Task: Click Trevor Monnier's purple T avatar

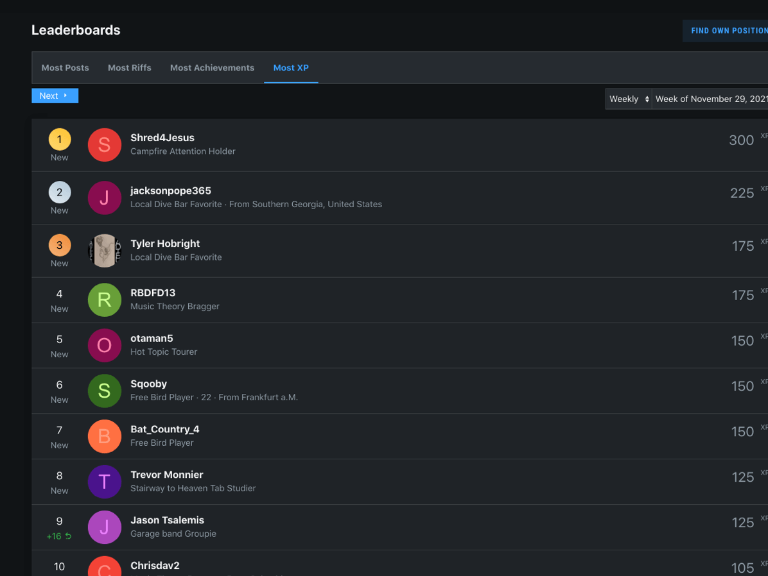Action: point(104,482)
